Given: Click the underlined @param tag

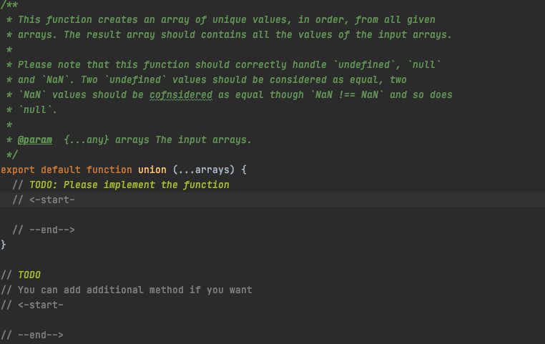Looking at the screenshot, I should point(35,139).
